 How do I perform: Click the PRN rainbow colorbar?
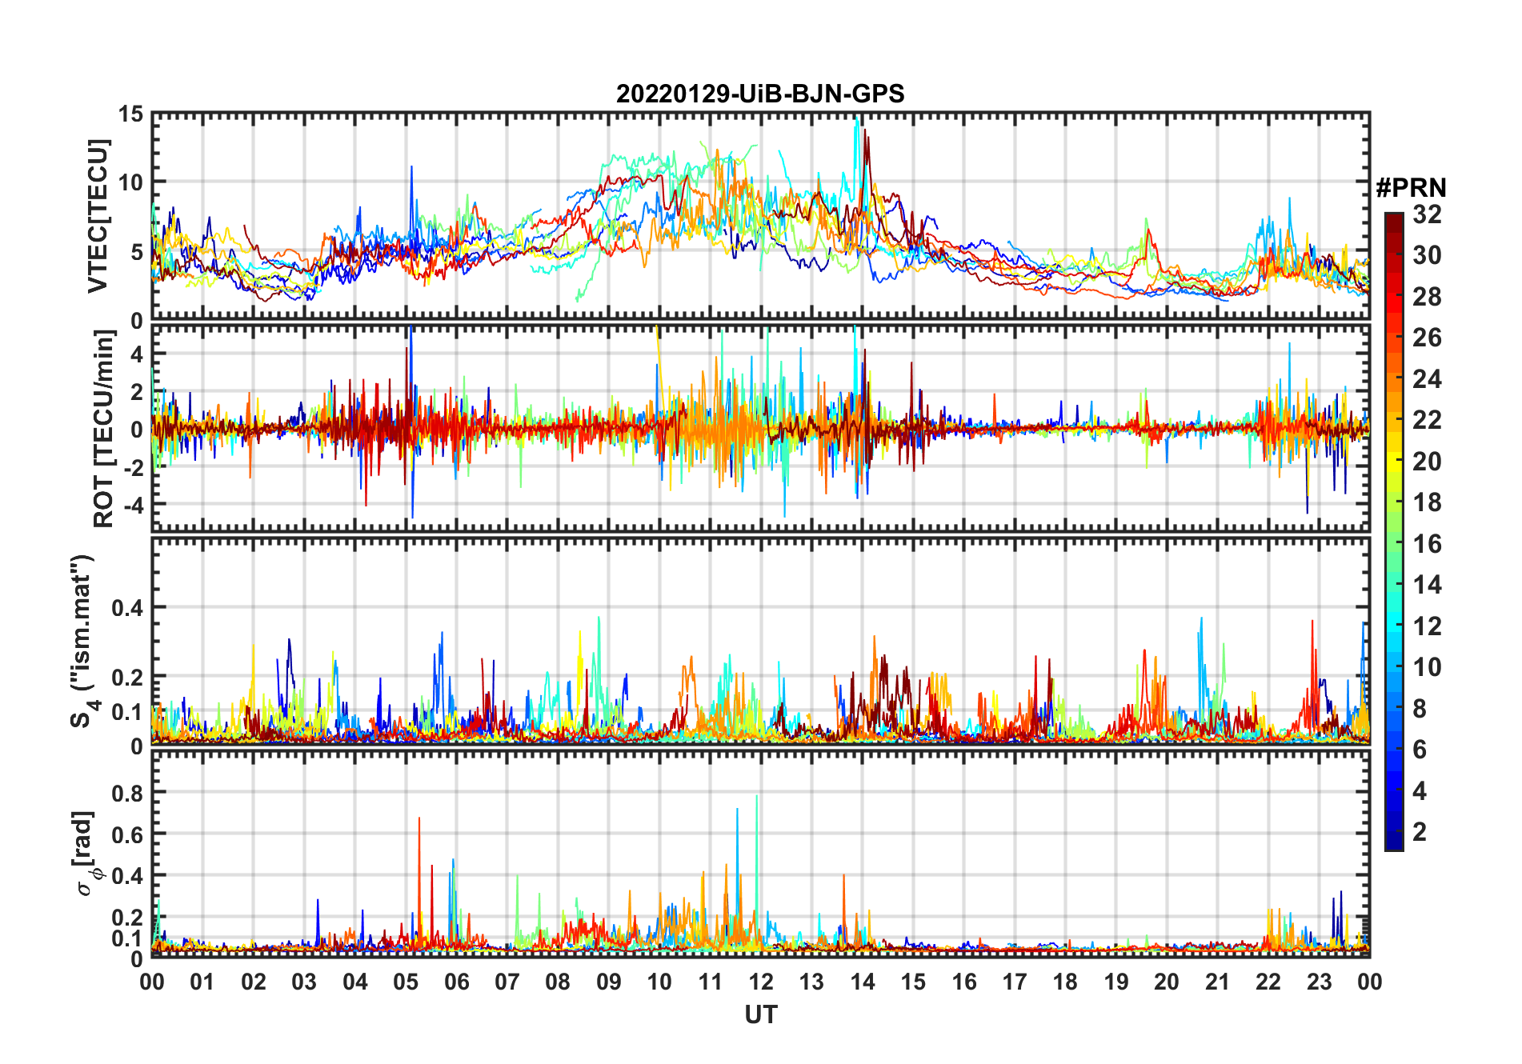point(1393,531)
